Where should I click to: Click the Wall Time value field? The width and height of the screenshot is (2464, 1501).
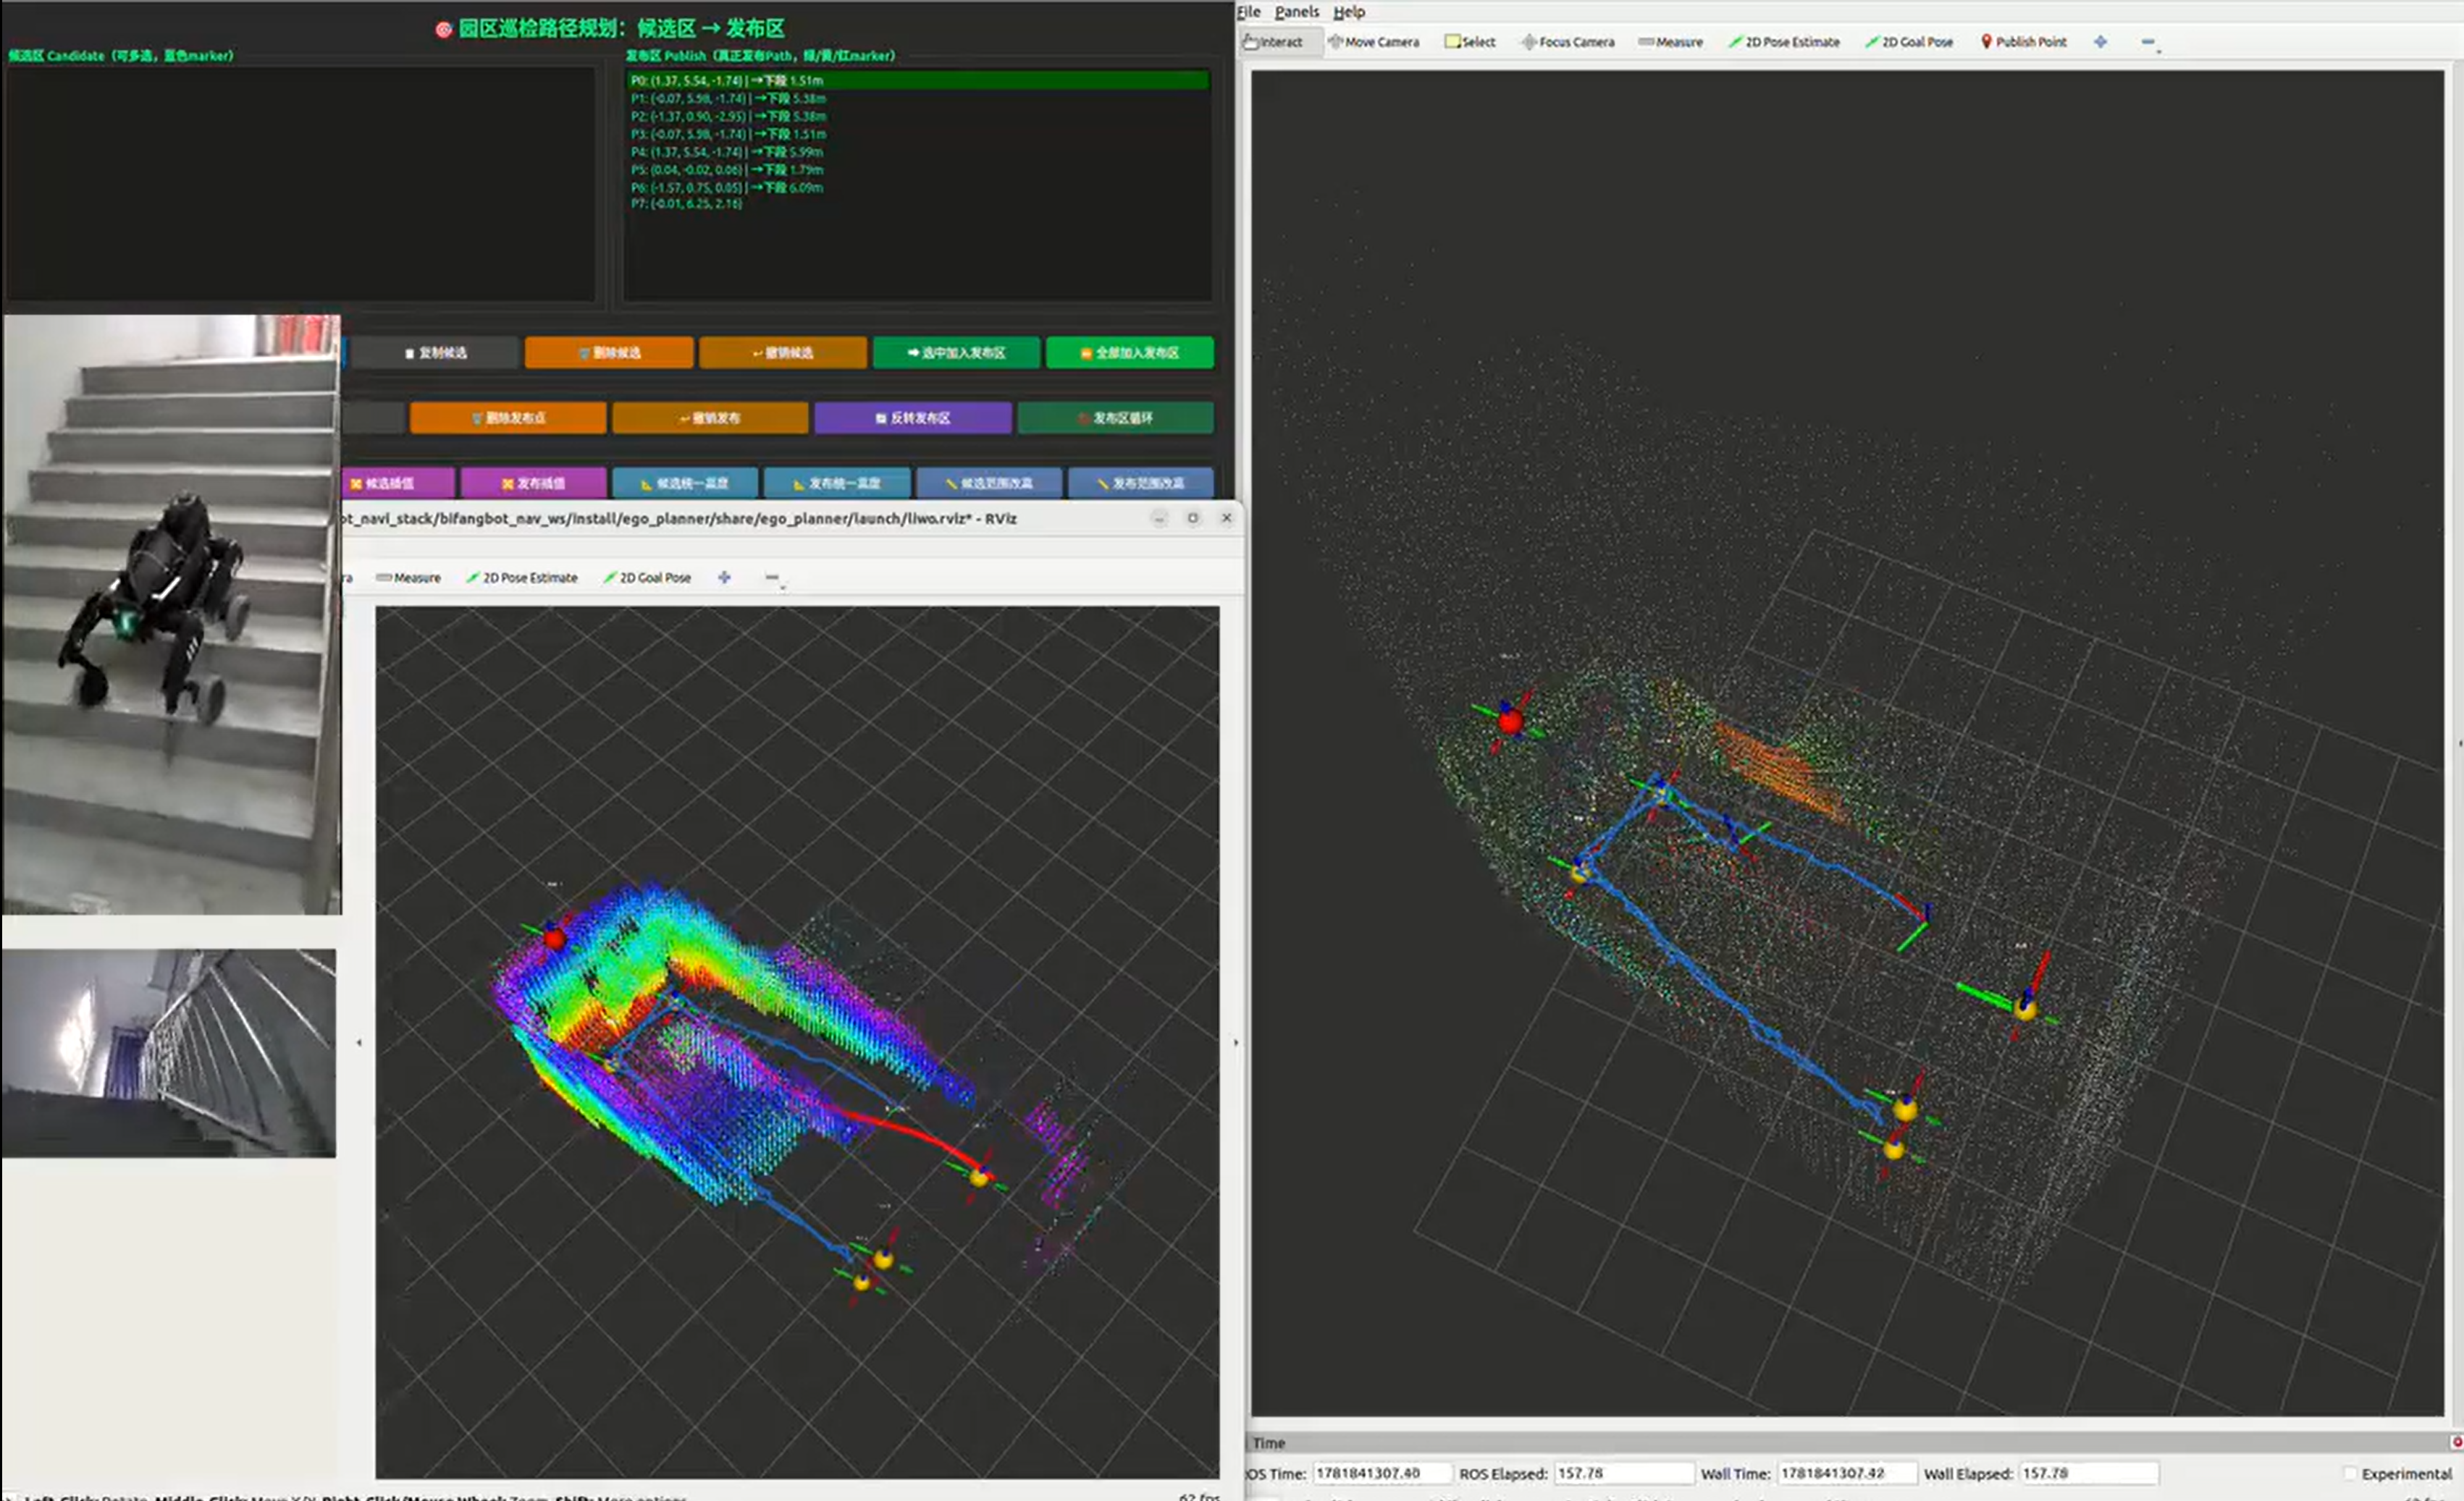tap(1848, 1473)
